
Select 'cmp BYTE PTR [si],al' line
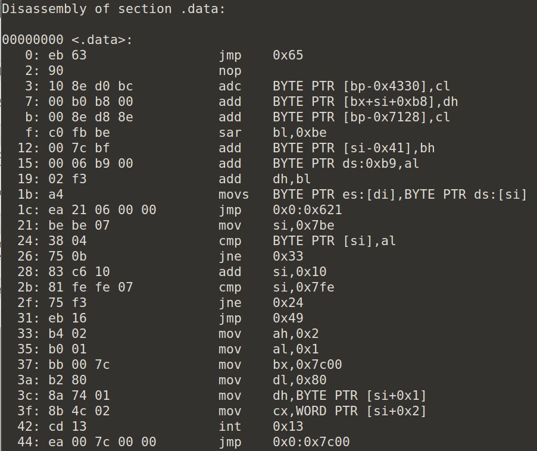(x=307, y=241)
